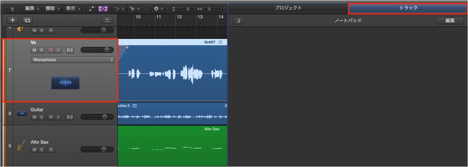Adjust the Alto Sax volume slider

click(97, 149)
